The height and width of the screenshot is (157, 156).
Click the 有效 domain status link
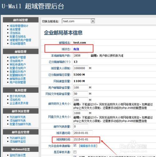click(x=76, y=49)
